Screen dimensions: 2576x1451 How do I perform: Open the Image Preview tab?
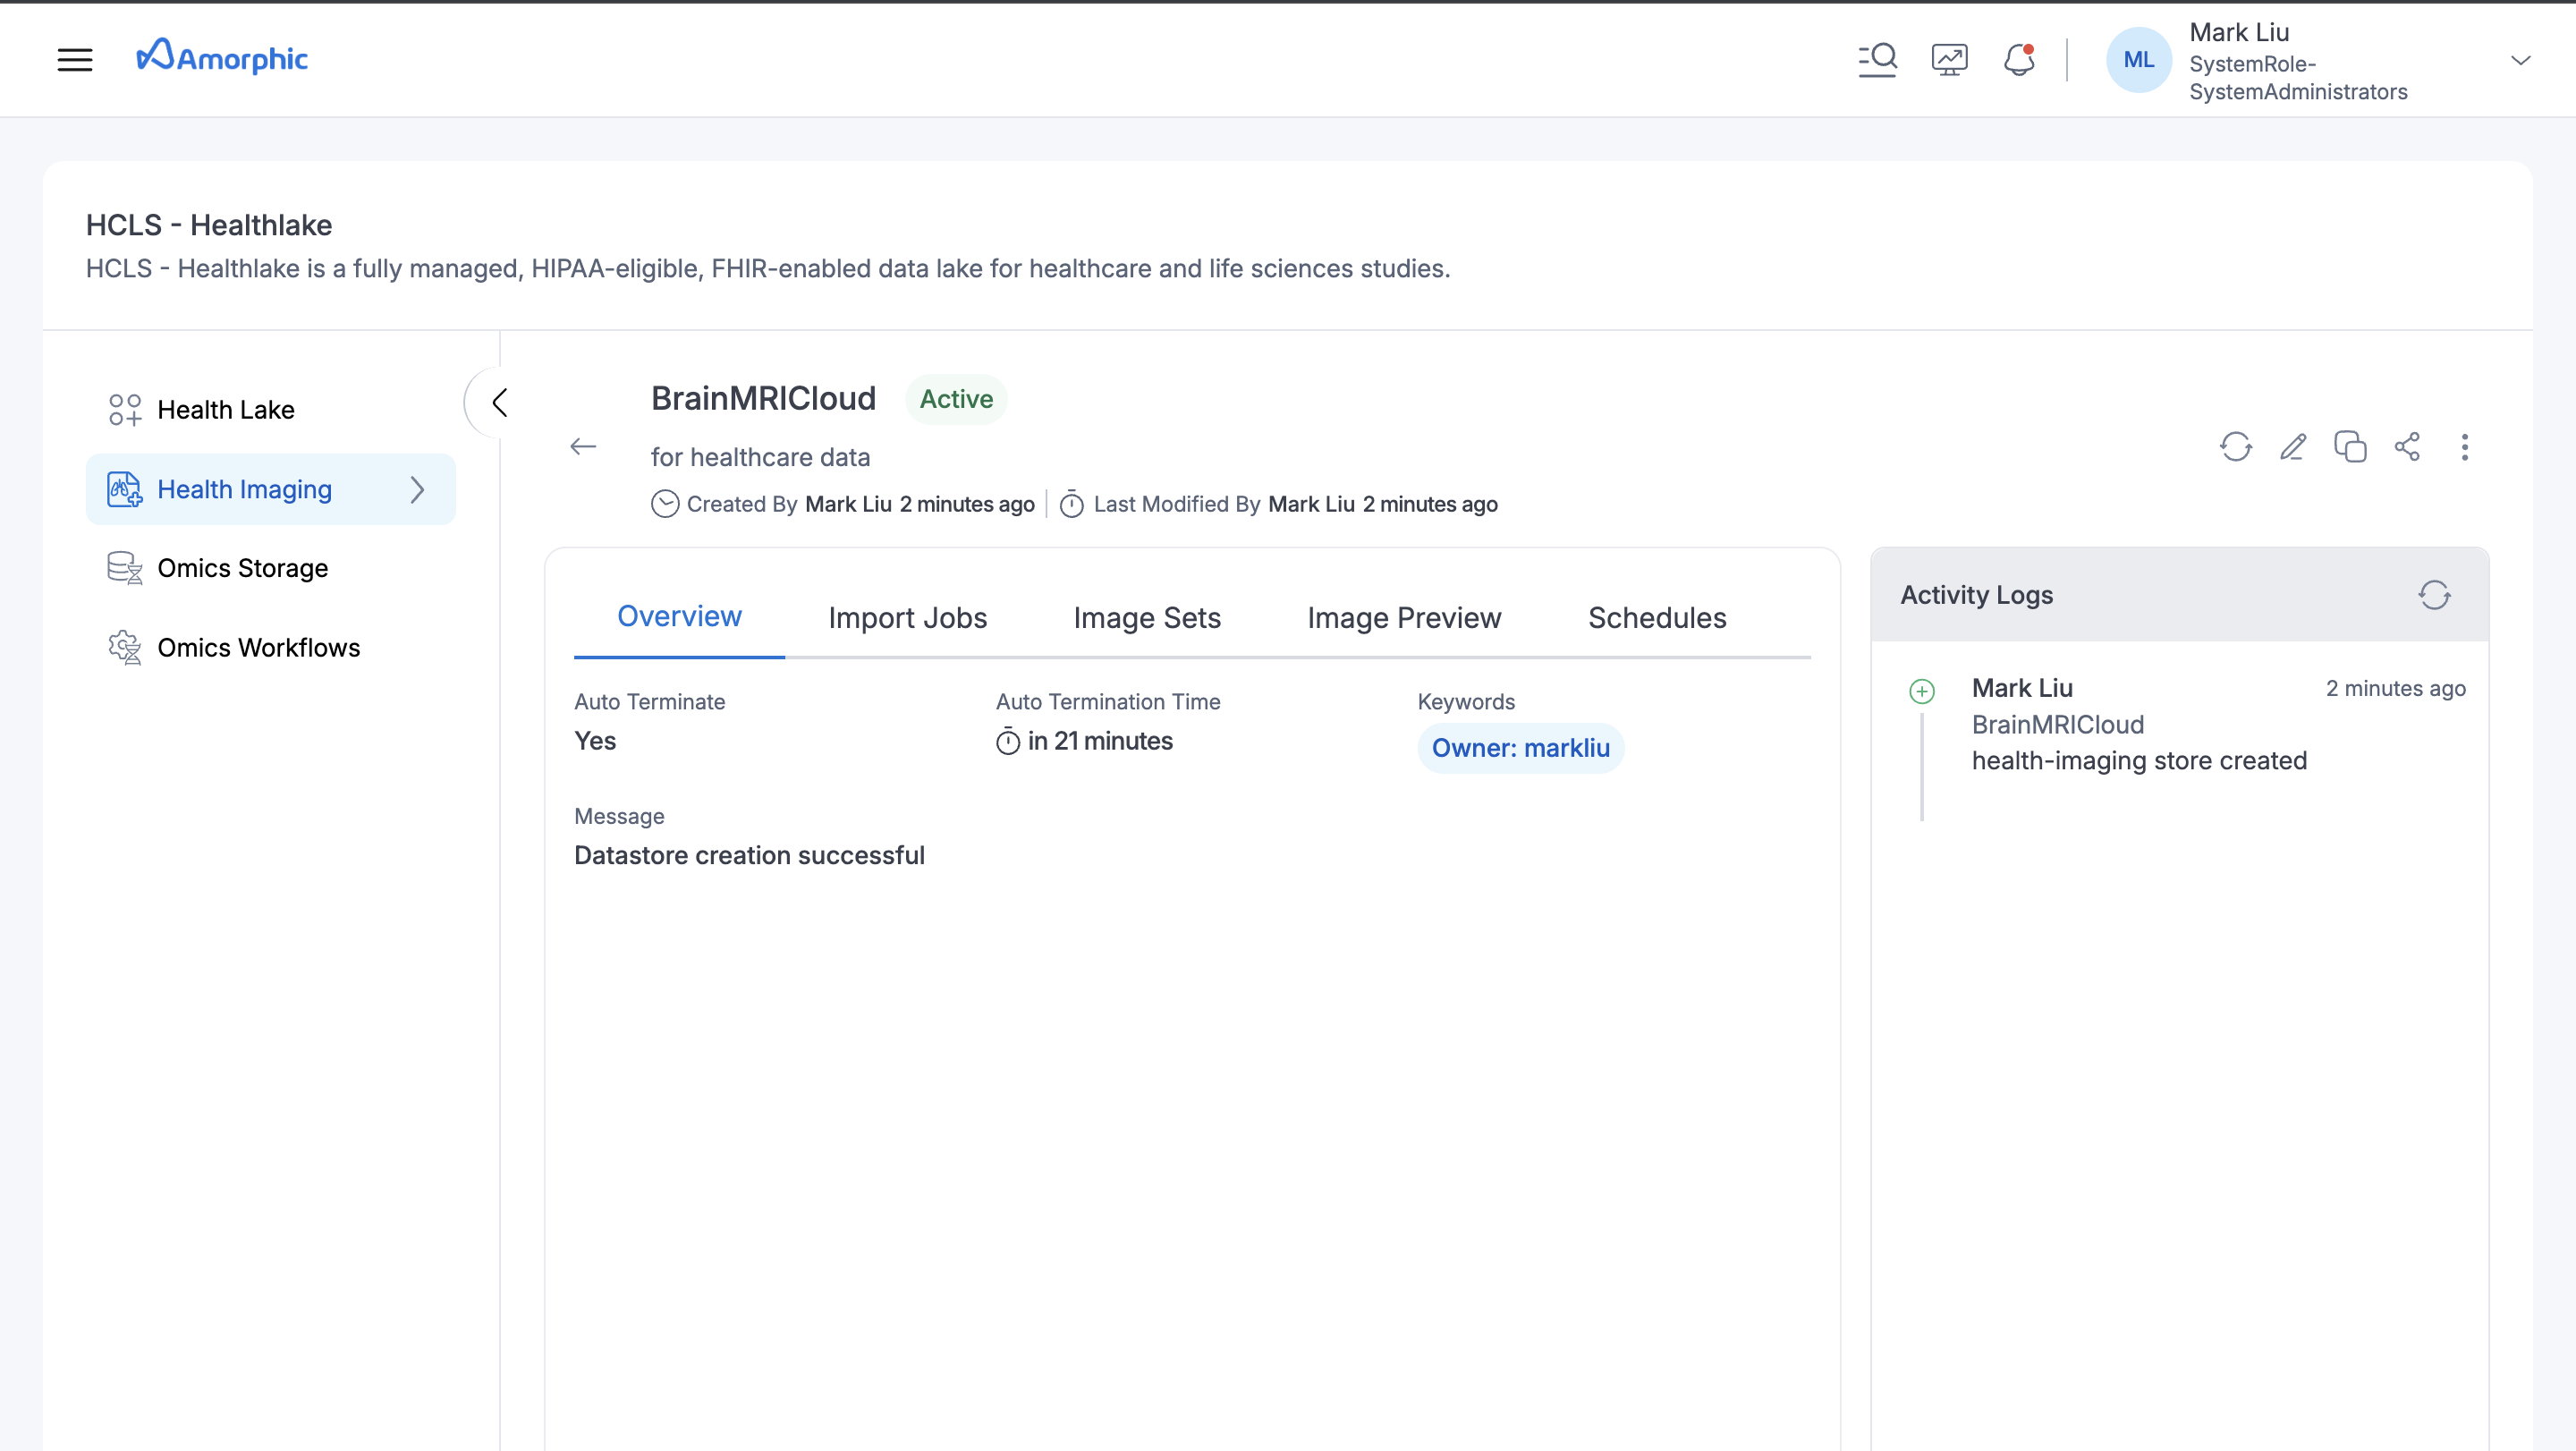point(1404,618)
